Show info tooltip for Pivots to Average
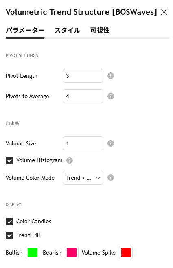Image resolution: width=173 pixels, height=268 pixels. point(111,96)
